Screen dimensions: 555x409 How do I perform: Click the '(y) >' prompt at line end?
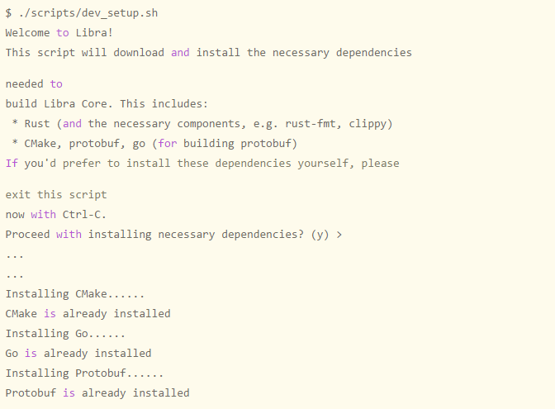click(x=326, y=235)
